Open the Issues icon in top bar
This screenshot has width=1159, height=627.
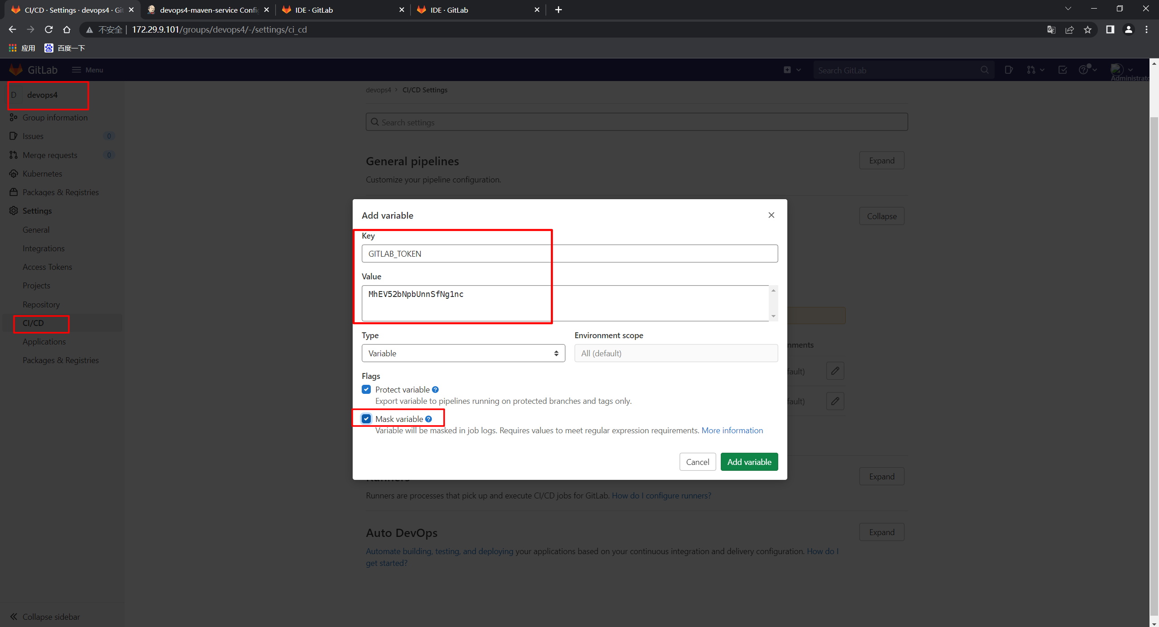pos(1009,70)
